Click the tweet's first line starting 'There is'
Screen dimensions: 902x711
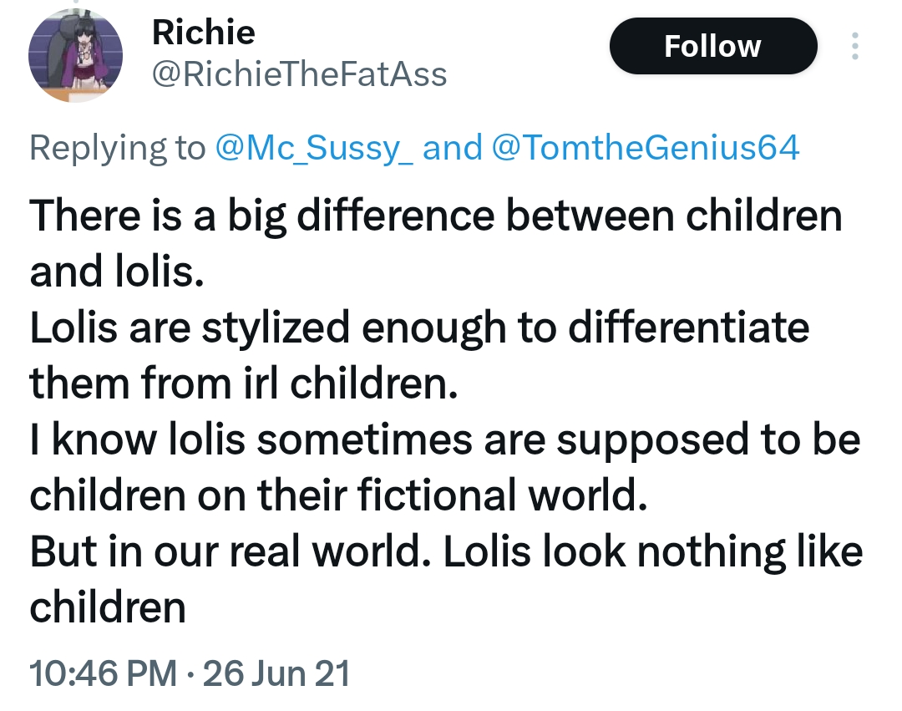pyautogui.click(x=435, y=217)
